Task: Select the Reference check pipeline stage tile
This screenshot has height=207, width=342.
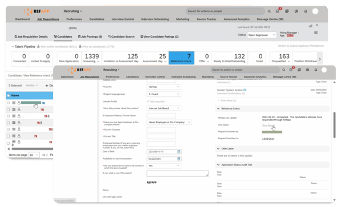Action: click(181, 58)
